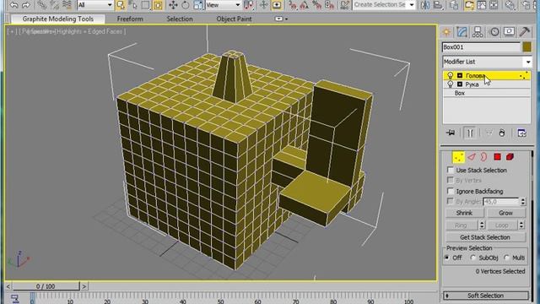Click the Pin Stack icon
Viewport: 540px width, 304px height.
click(451, 133)
